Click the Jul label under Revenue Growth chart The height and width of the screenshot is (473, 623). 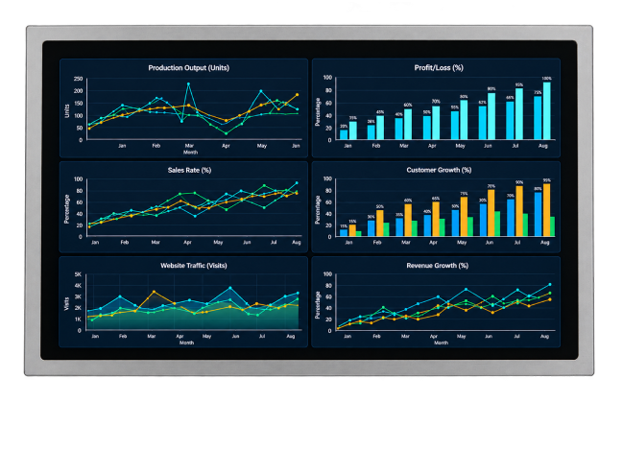point(516,336)
